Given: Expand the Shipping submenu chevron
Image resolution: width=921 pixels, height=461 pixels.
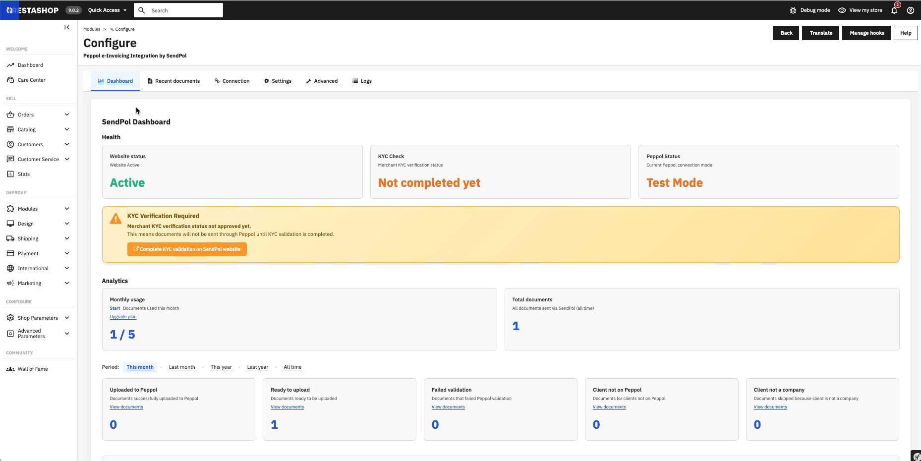Looking at the screenshot, I should [x=67, y=238].
